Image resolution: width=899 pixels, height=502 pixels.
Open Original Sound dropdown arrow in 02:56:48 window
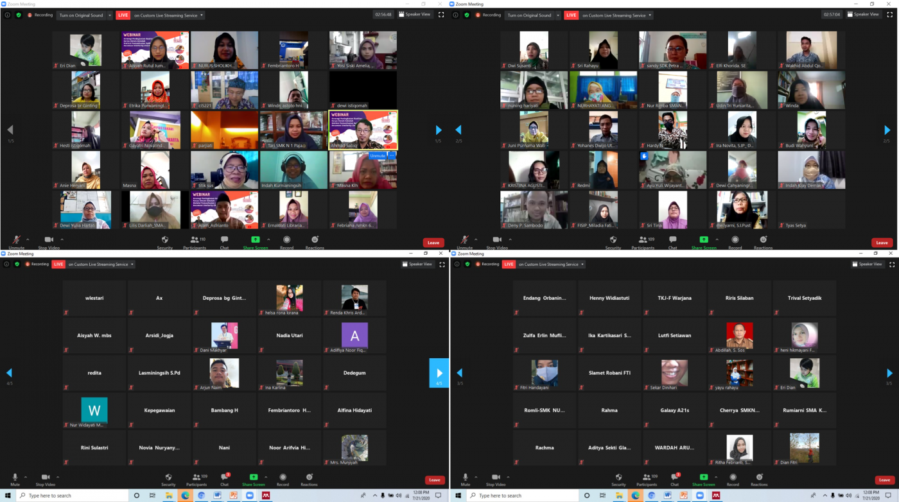[109, 15]
